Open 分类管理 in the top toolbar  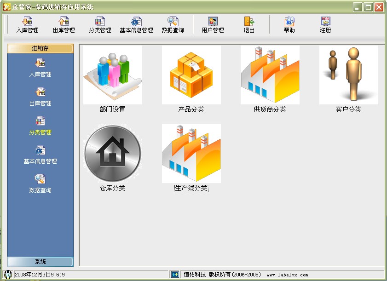pyautogui.click(x=100, y=25)
